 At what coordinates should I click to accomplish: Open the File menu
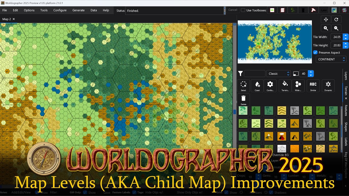pyautogui.click(x=5, y=10)
